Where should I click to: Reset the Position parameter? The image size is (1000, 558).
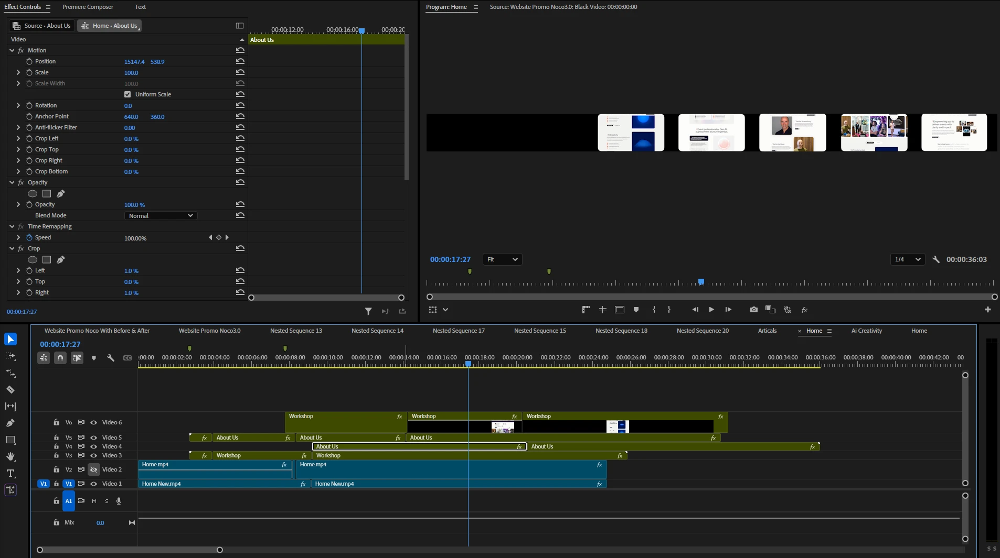coord(240,61)
